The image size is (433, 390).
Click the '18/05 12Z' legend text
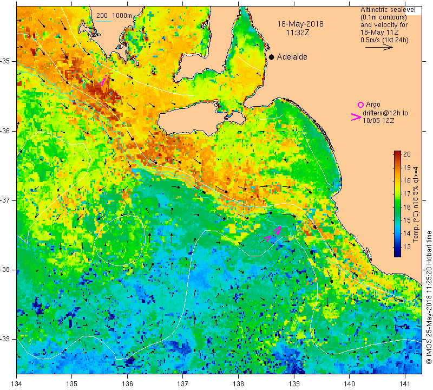click(x=378, y=121)
